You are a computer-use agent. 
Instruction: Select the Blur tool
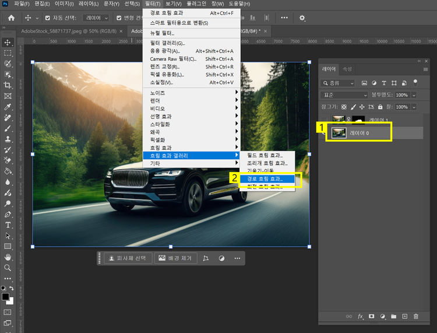tap(8, 182)
